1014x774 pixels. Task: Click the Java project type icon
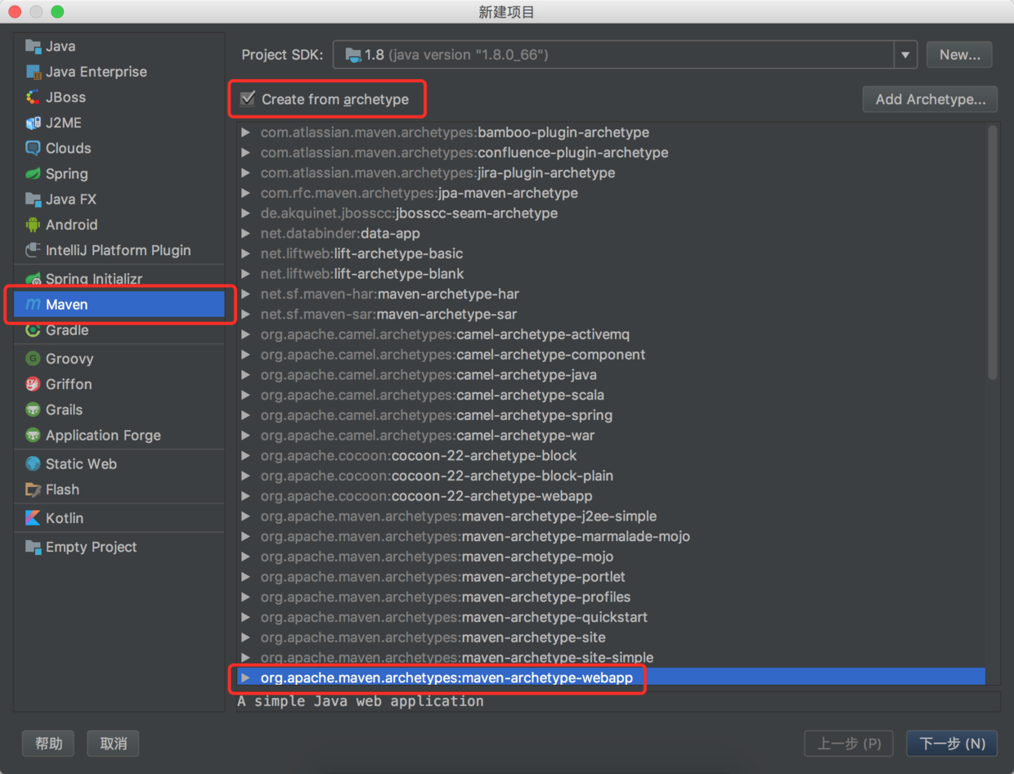click(x=33, y=47)
